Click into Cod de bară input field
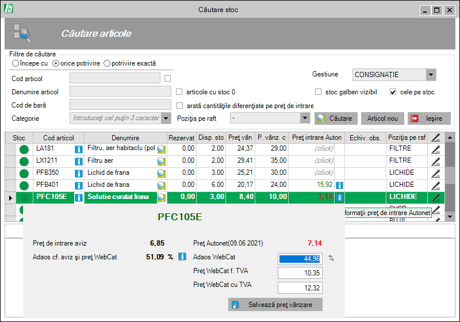The image size is (460, 322). (x=120, y=105)
